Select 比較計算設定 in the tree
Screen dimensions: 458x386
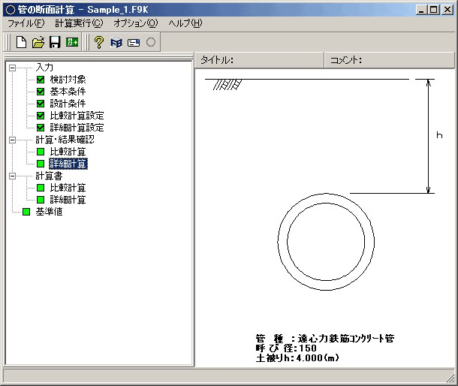tap(77, 116)
